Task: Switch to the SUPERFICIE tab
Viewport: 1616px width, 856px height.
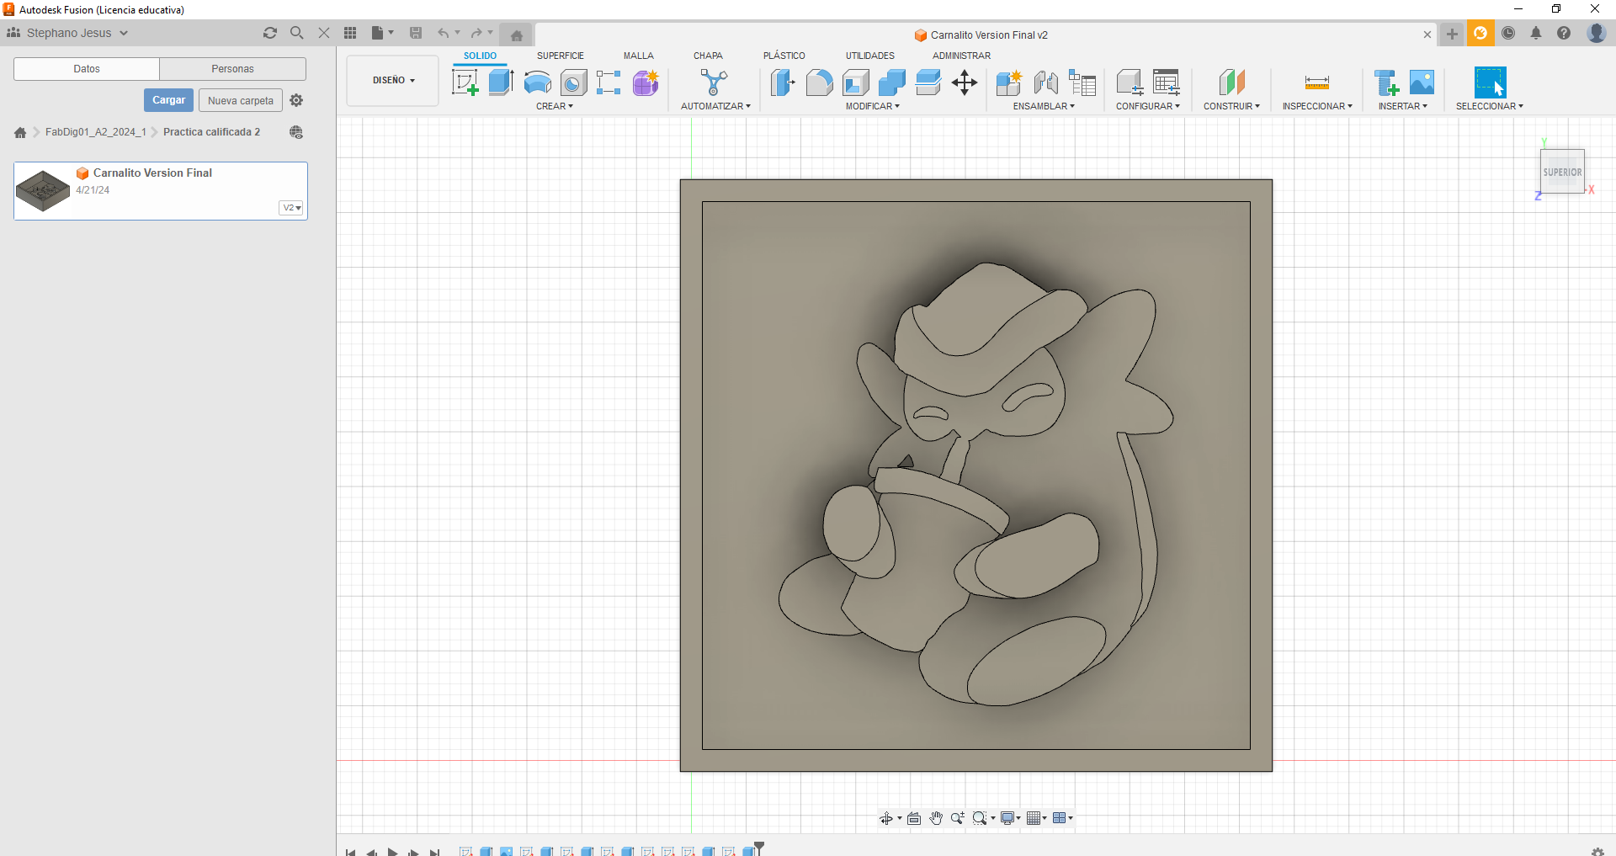Action: click(561, 56)
